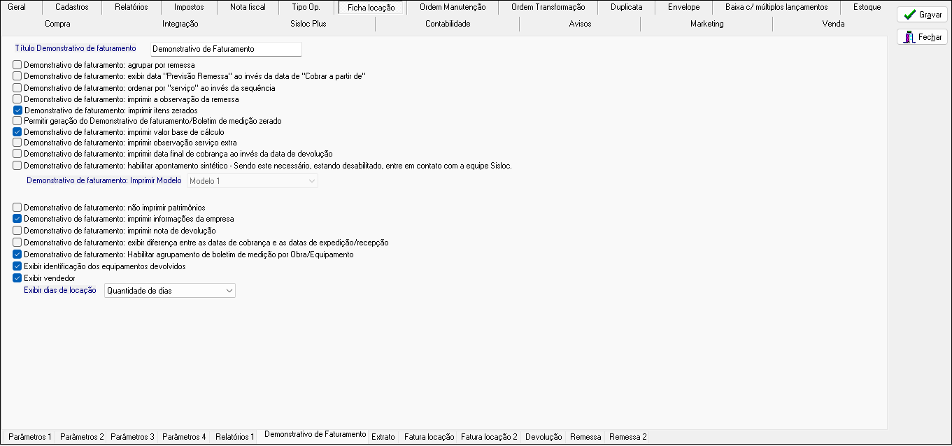Open the Ordem Manutenção tab

(x=453, y=7)
